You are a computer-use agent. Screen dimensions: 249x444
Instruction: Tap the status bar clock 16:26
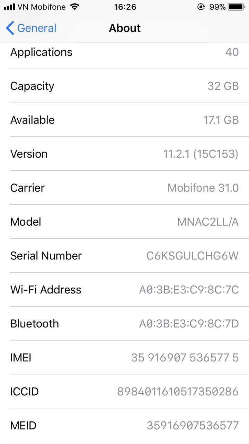[125, 7]
